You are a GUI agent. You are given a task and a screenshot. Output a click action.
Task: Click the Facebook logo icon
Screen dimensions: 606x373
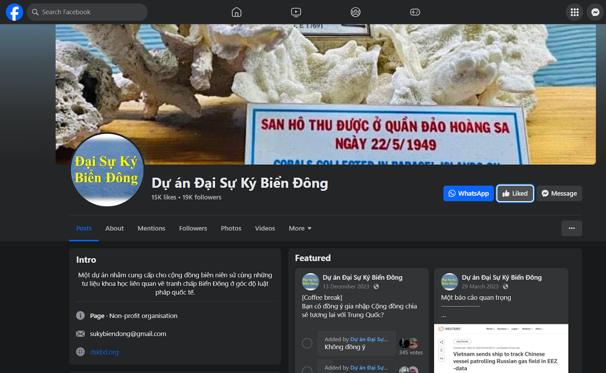pos(14,12)
